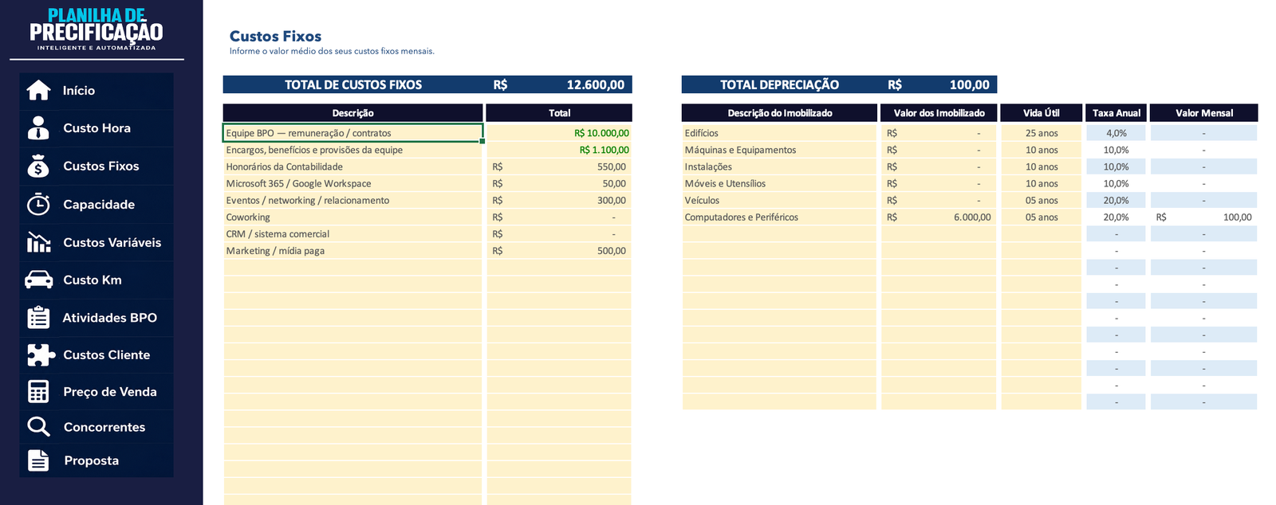Select the 'TOTAL DE CUSTOS FIXOS' header
Image resolution: width=1276 pixels, height=505 pixels.
coord(353,84)
